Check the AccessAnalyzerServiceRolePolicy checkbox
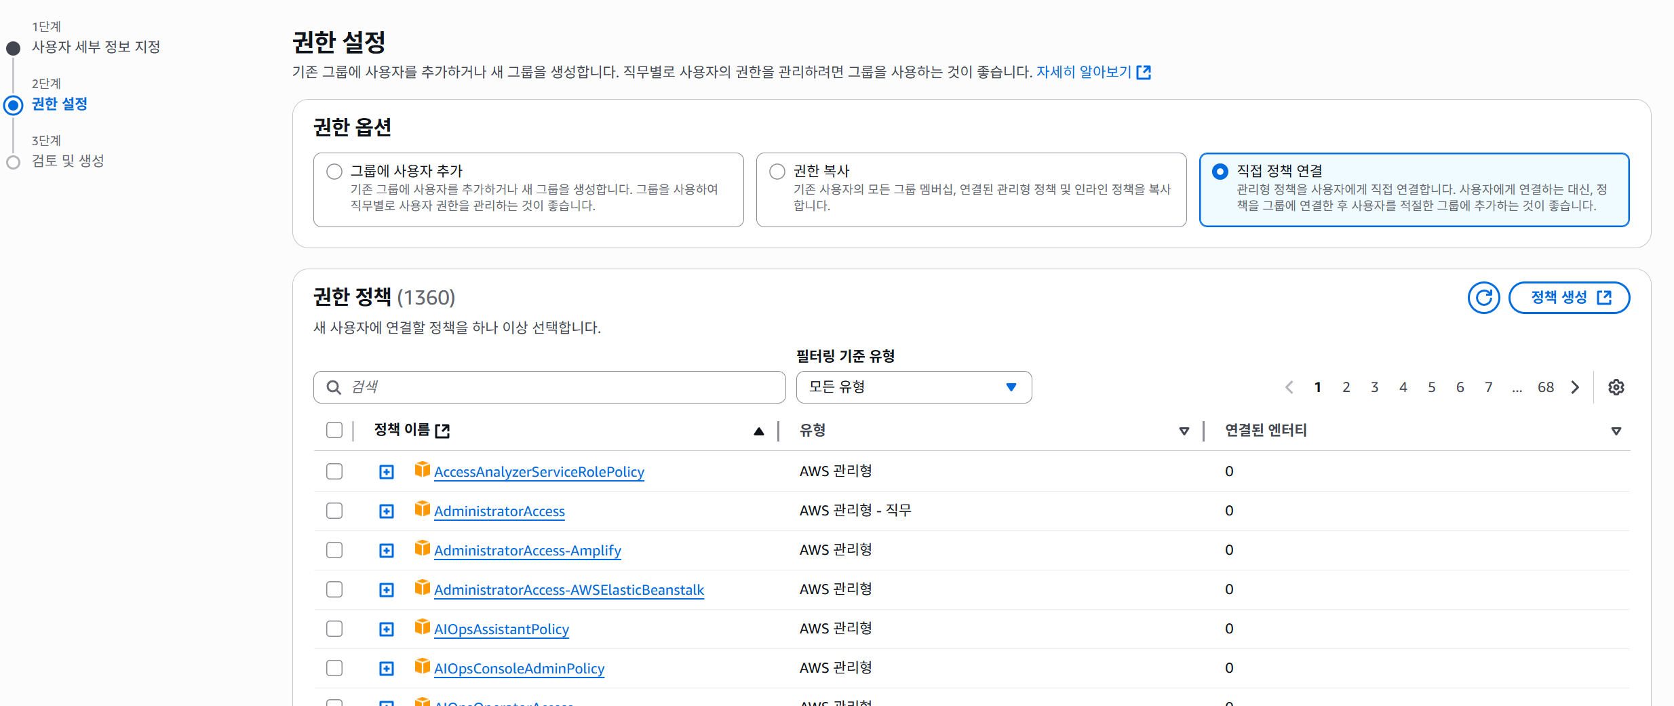 click(x=334, y=471)
